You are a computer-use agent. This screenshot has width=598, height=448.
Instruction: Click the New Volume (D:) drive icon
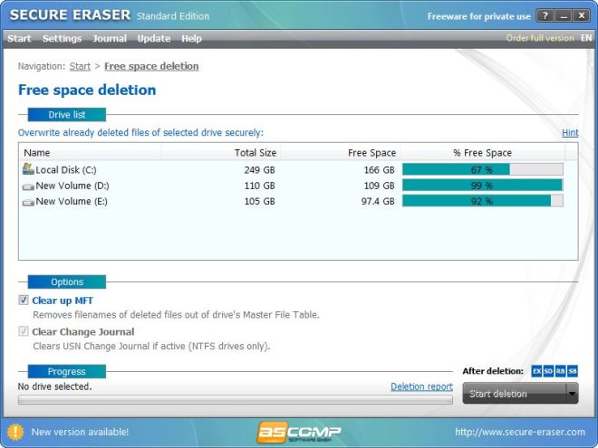pyautogui.click(x=28, y=186)
